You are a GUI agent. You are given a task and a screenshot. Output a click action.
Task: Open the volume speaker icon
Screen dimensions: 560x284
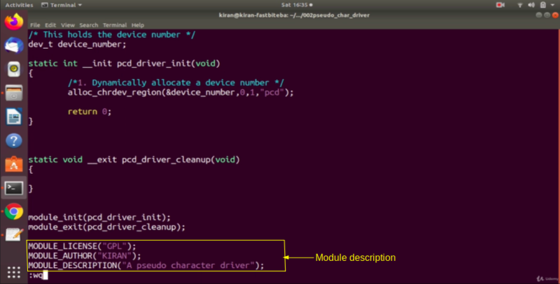531,5
